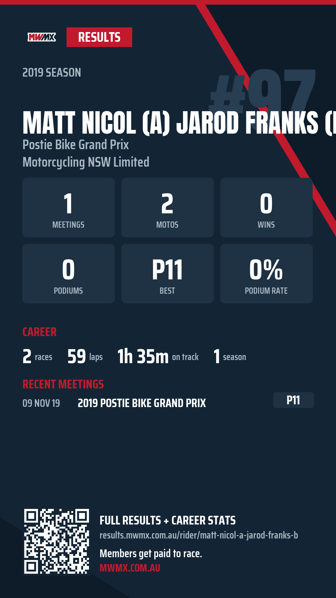Visit MWMX.COM.AU link
This screenshot has height=598, width=336.
click(x=130, y=568)
